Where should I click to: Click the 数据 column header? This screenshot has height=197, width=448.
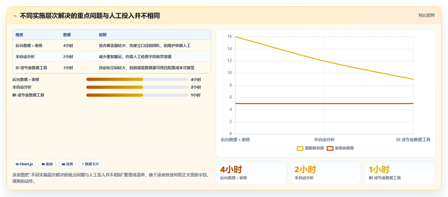pyautogui.click(x=67, y=35)
